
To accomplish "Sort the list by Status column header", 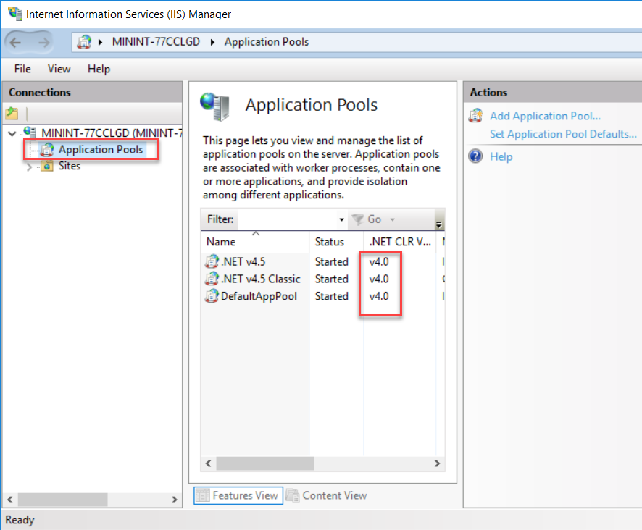I will (x=330, y=242).
